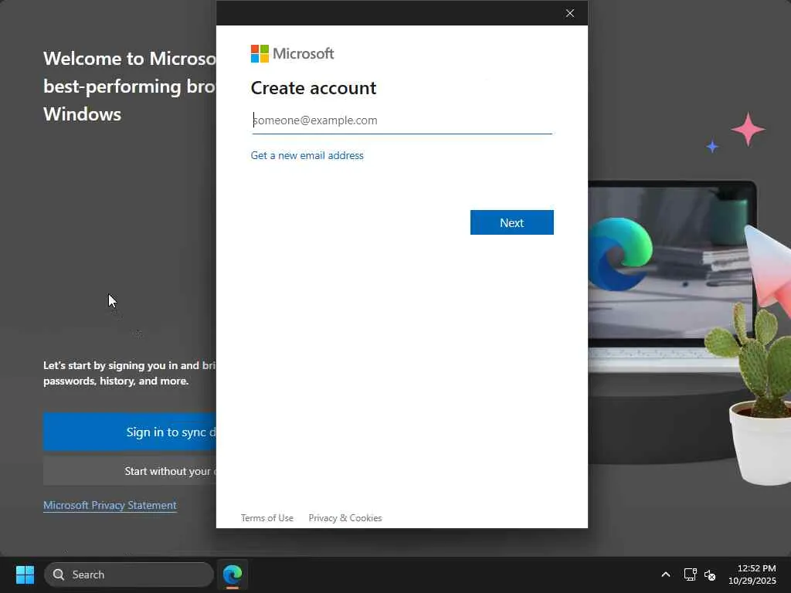791x593 pixels.
Task: Click the email address input field
Action: (x=402, y=120)
